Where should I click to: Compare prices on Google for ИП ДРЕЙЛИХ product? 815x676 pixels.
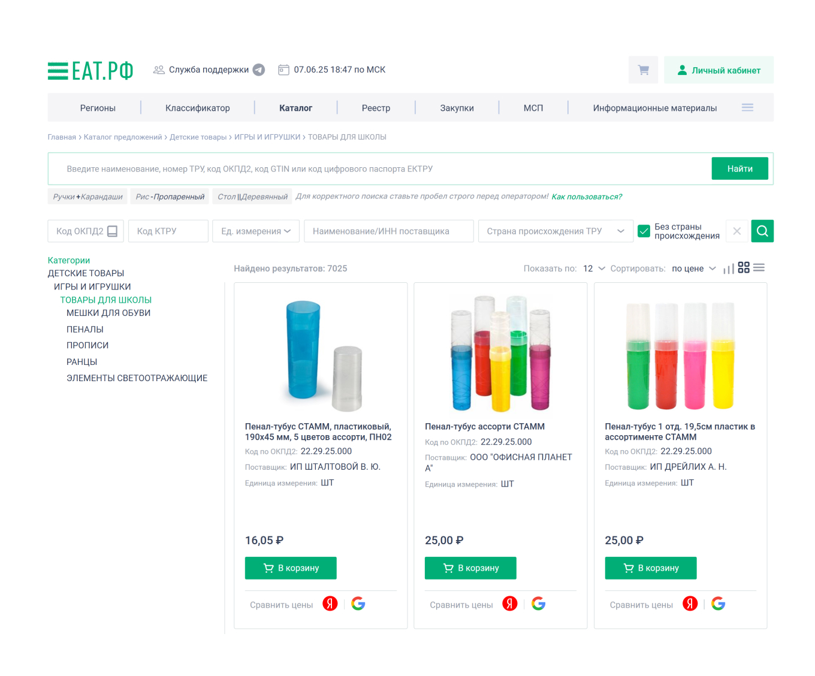tap(718, 604)
